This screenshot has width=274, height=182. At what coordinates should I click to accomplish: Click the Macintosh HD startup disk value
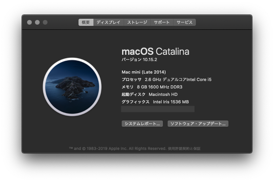pyautogui.click(x=163, y=94)
